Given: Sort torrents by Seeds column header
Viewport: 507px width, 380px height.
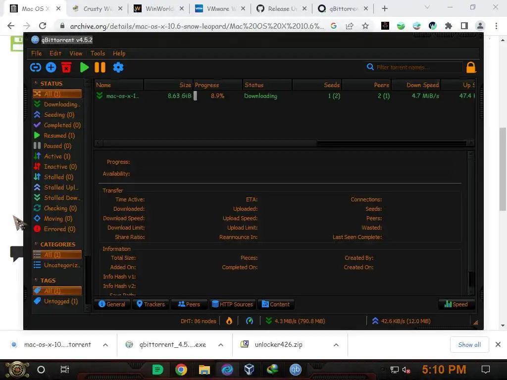Looking at the screenshot, I should point(317,85).
